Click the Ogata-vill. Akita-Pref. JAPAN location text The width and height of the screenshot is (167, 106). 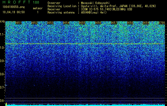(118, 6)
